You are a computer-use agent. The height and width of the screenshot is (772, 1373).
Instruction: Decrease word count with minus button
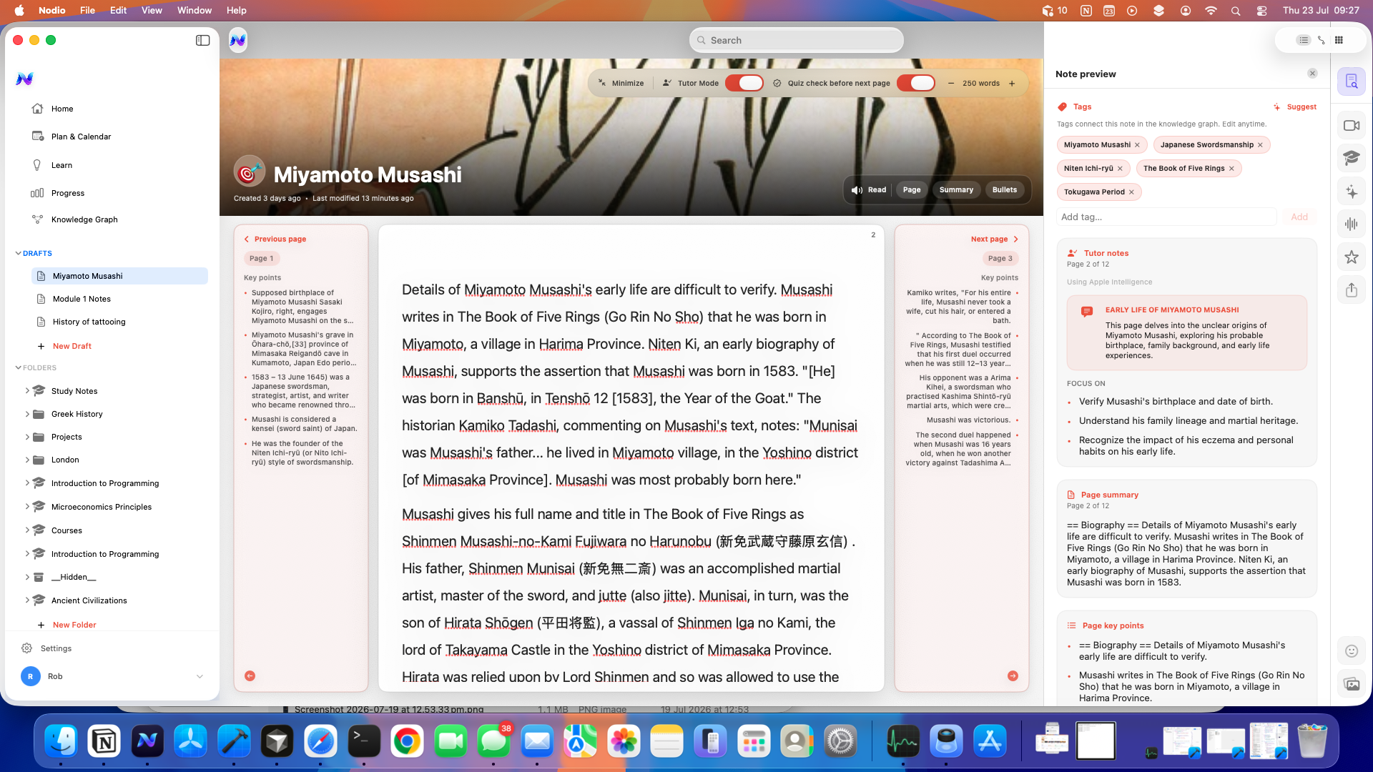[951, 83]
